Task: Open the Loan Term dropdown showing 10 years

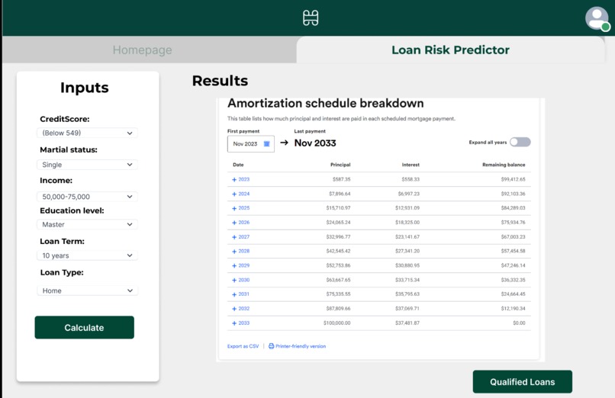Action: point(87,255)
